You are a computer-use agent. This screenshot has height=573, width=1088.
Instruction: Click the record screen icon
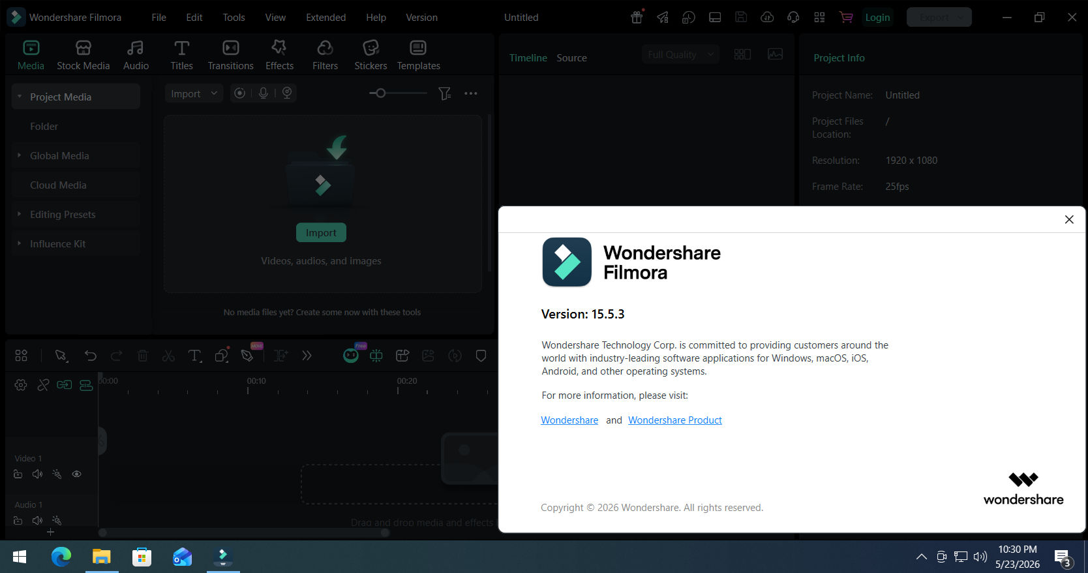click(240, 93)
